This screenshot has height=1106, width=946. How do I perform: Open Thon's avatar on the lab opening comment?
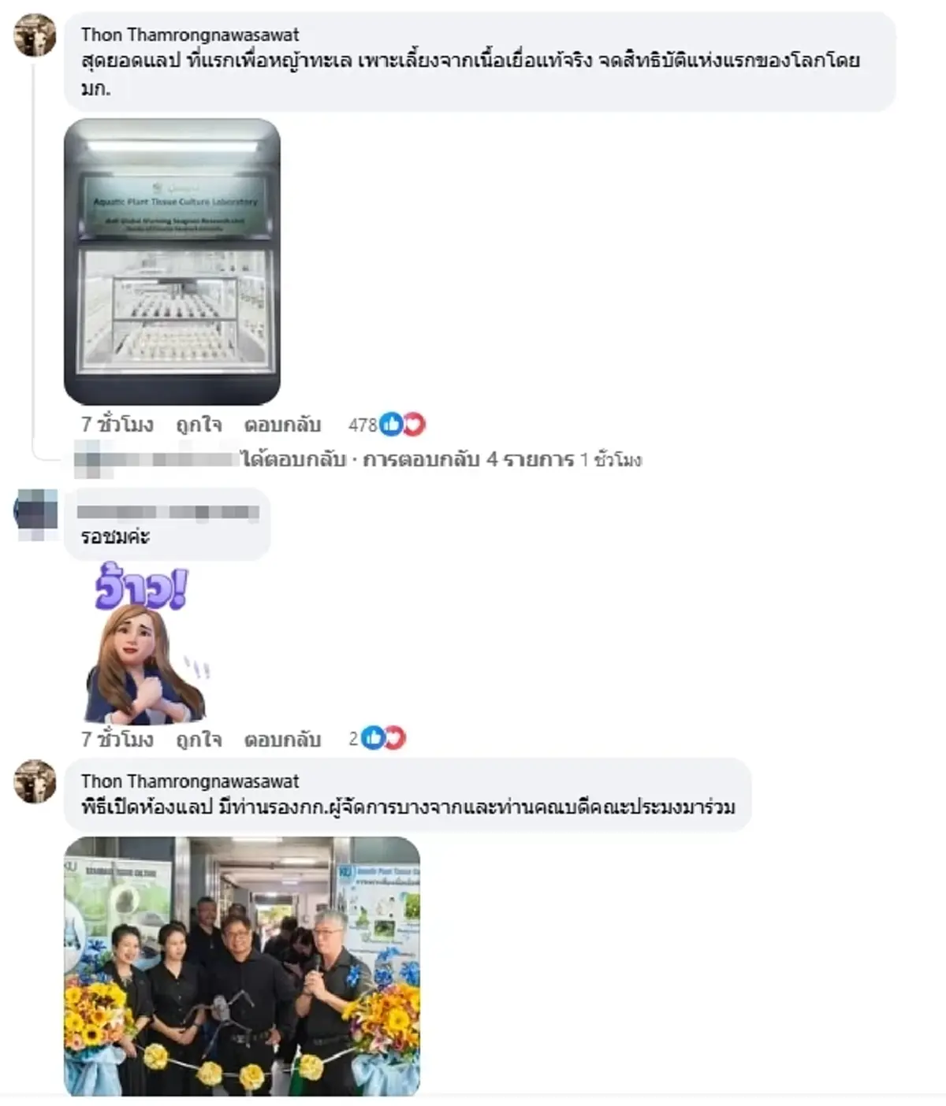click(35, 781)
